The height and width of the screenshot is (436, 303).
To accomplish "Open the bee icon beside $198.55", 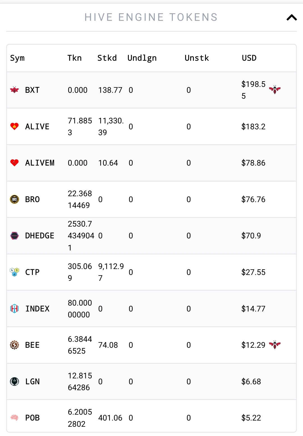I will pos(275,90).
